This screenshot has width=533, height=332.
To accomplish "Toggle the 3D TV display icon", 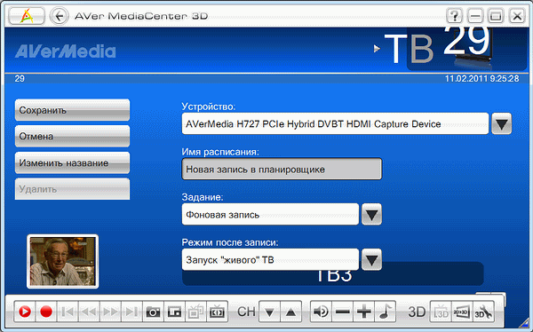I will (x=441, y=312).
